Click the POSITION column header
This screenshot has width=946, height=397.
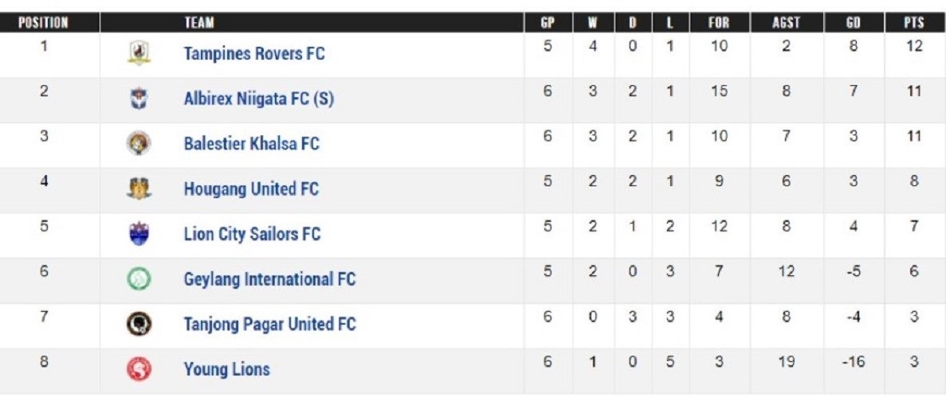pyautogui.click(x=44, y=23)
